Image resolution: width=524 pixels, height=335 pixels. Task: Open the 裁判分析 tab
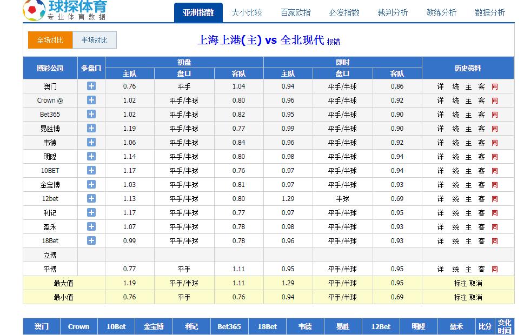point(393,12)
